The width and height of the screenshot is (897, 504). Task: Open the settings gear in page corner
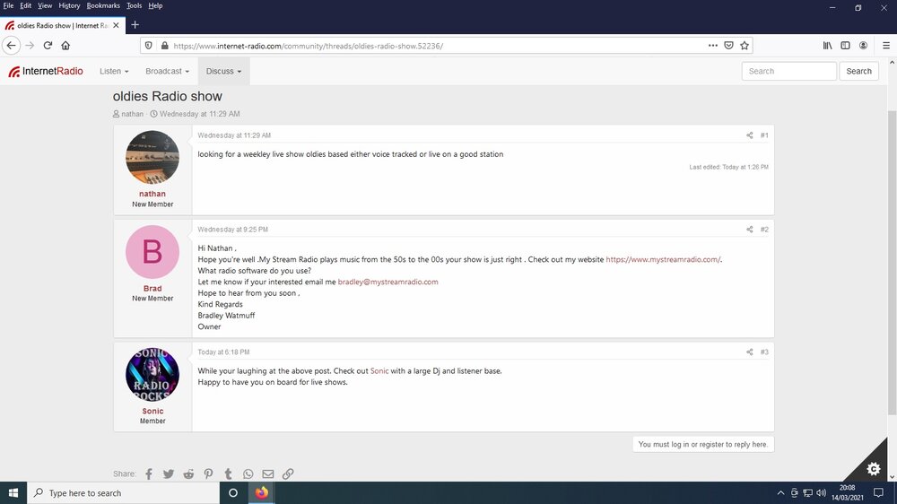pos(873,468)
